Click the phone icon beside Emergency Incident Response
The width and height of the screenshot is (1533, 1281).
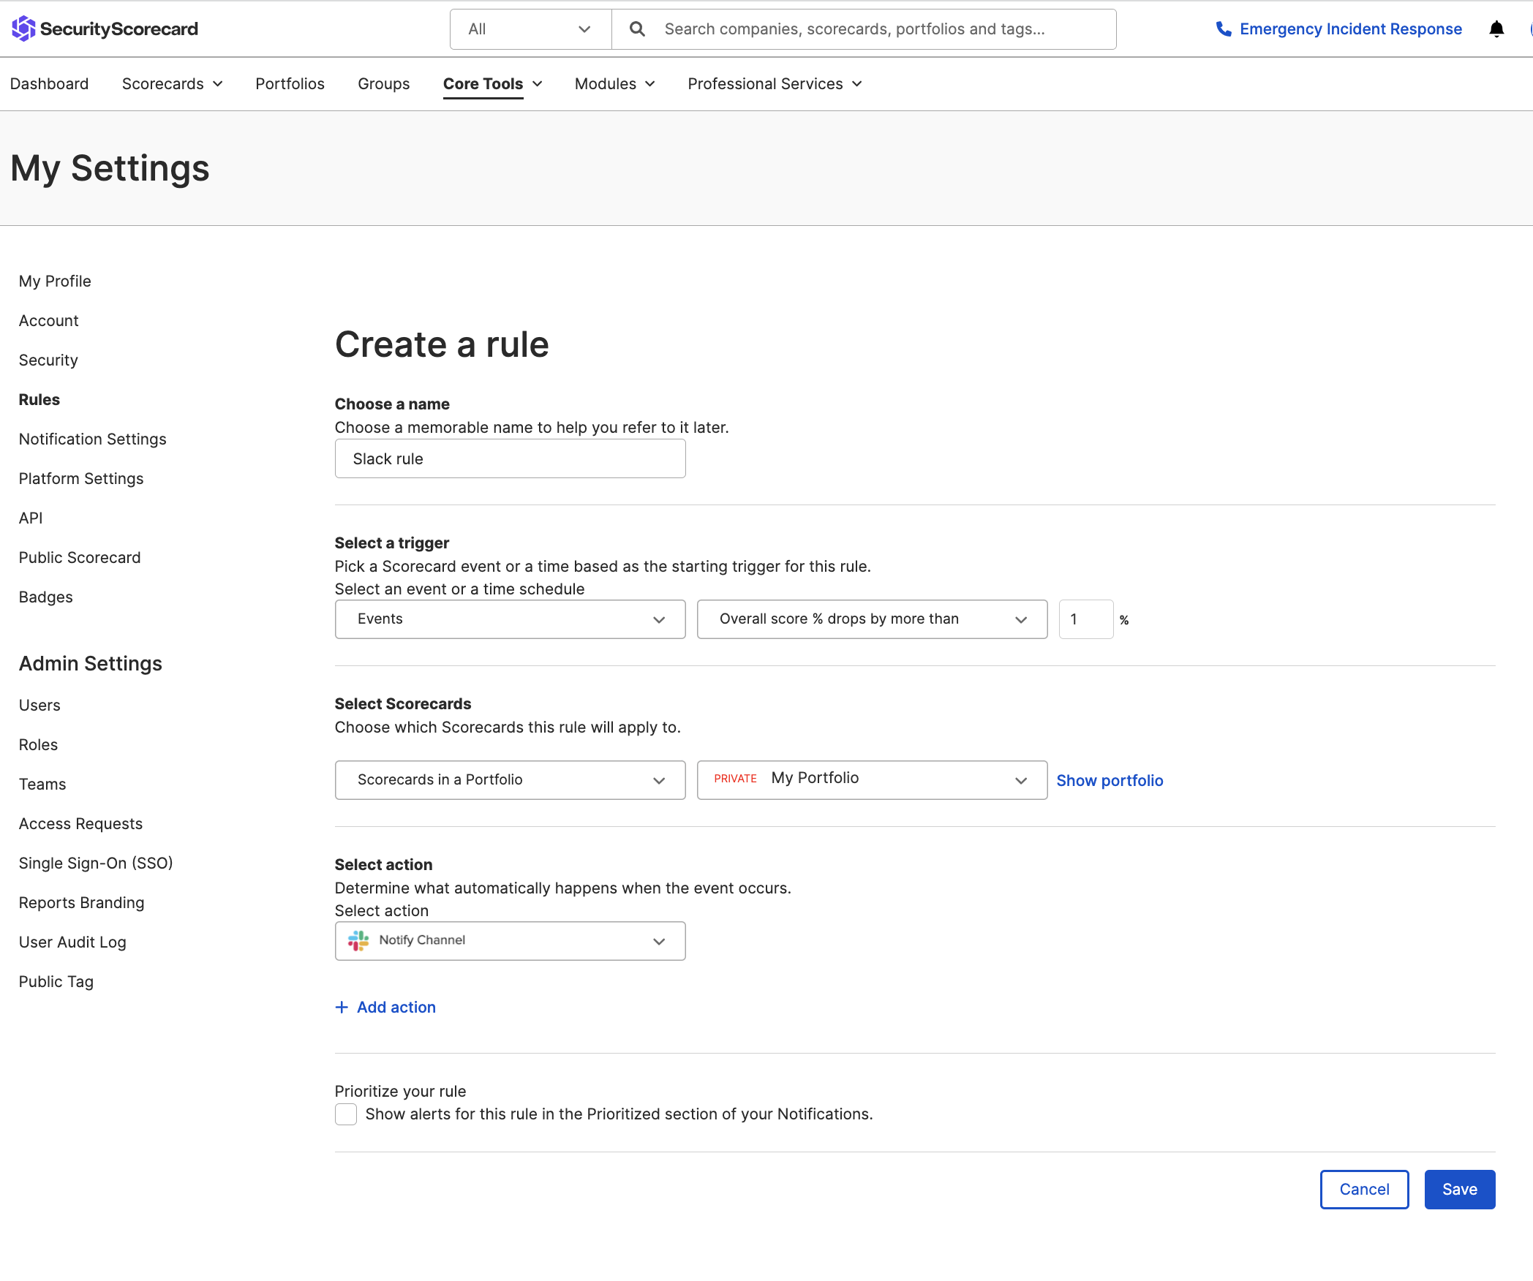click(1223, 29)
